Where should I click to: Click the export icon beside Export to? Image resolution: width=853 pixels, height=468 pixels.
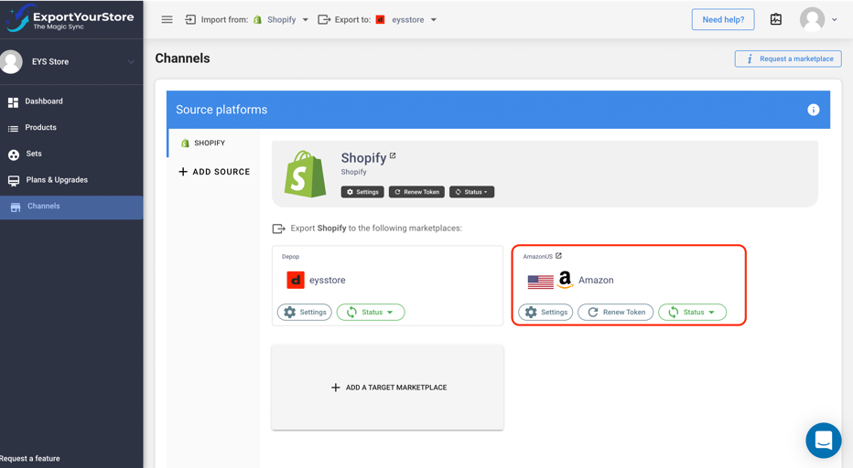(x=324, y=19)
